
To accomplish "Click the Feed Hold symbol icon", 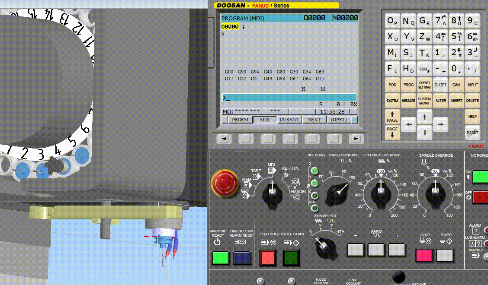I will tap(268, 242).
